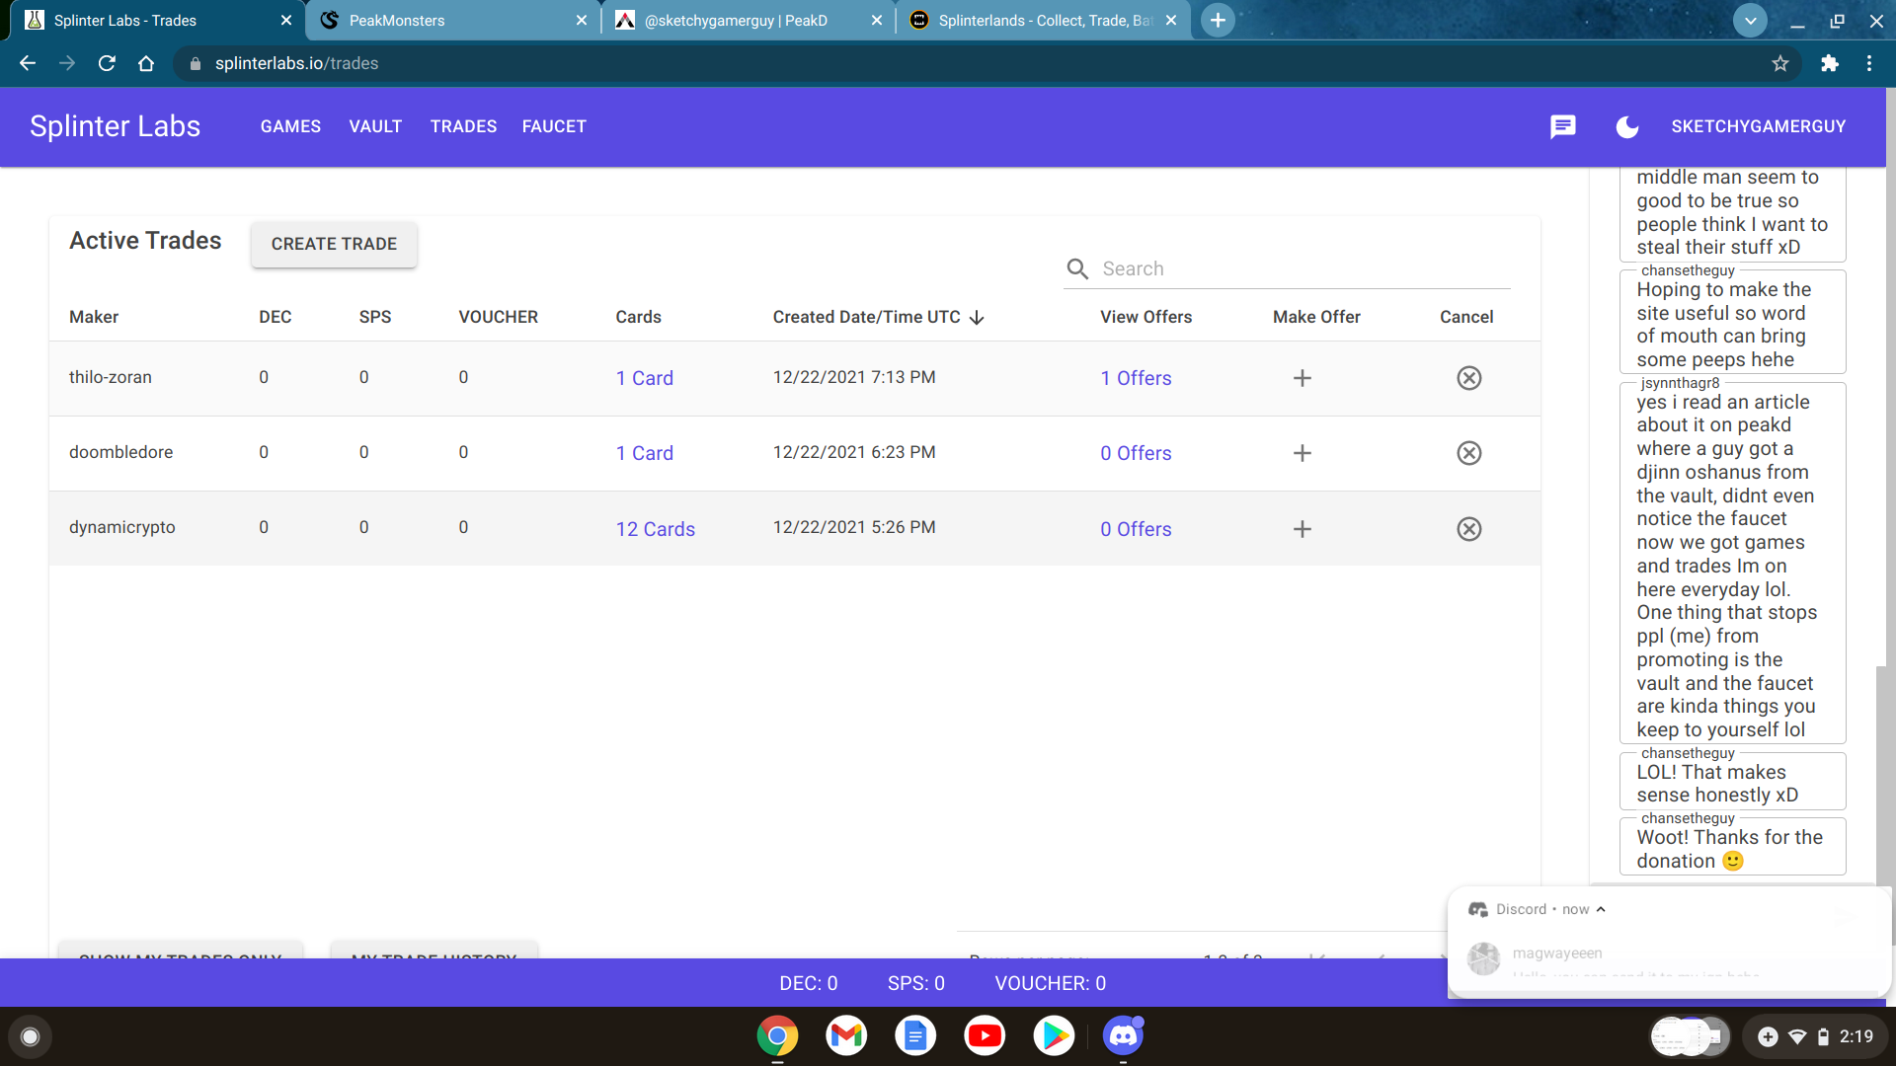Open the FAUCET menu
This screenshot has height=1066, width=1896.
[554, 126]
